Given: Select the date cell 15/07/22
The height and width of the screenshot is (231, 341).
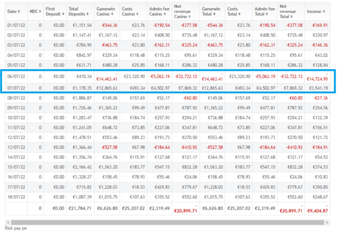Looking at the screenshot, I should click(x=17, y=167).
